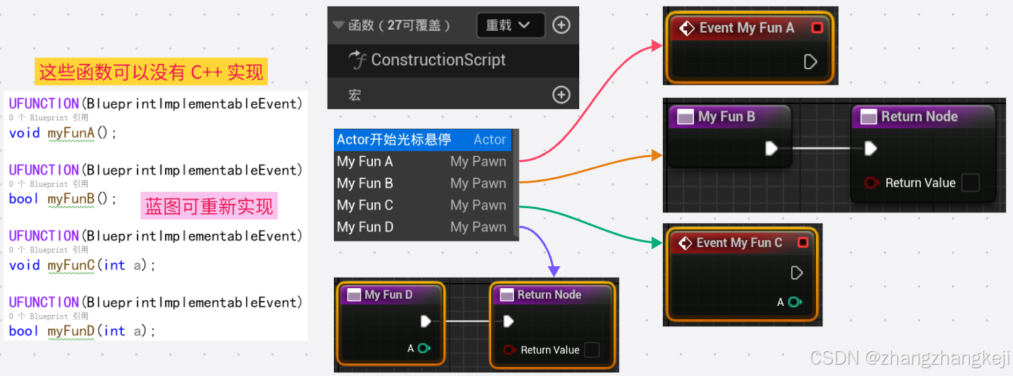Toggle Return Value checkbox in My Fun B graph
Viewport: 1013px width, 376px height.
coord(970,183)
